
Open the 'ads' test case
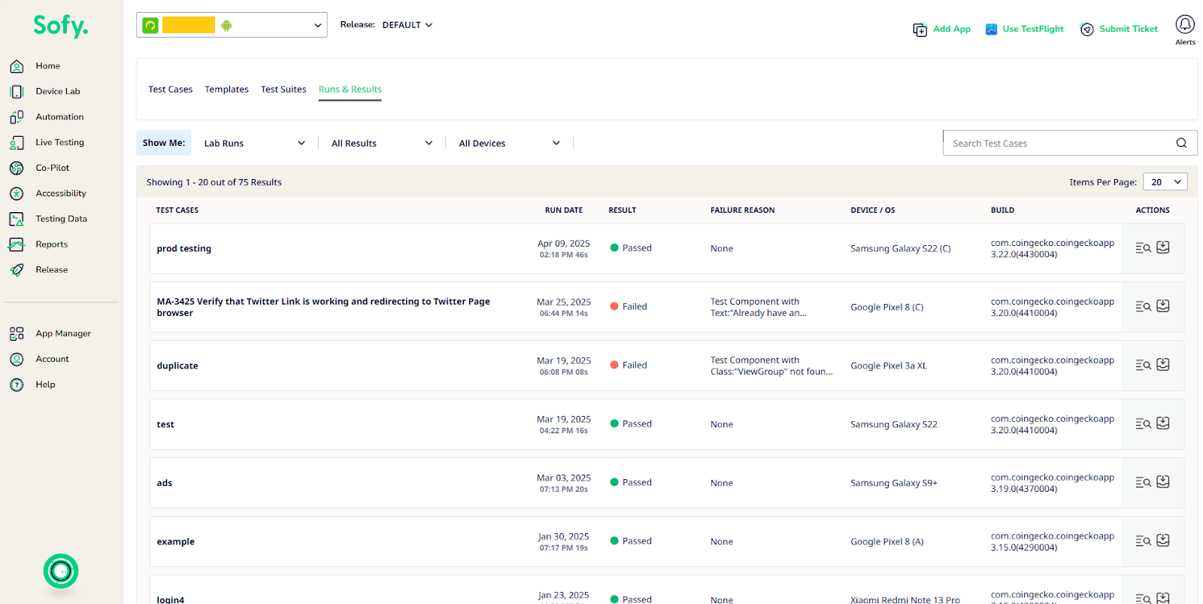click(x=164, y=484)
